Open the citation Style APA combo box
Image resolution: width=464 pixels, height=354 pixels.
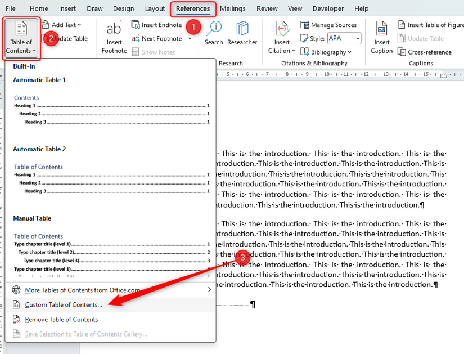click(x=344, y=38)
